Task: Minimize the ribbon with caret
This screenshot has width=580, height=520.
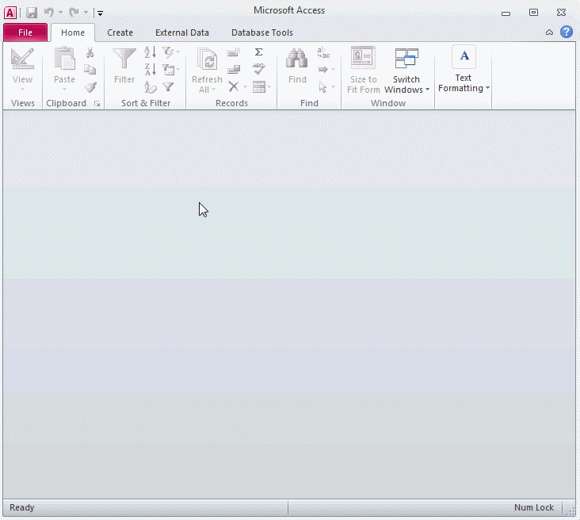Action: pyautogui.click(x=549, y=32)
